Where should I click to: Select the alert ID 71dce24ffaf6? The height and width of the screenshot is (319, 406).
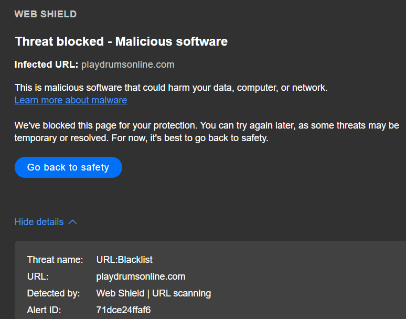[123, 310]
